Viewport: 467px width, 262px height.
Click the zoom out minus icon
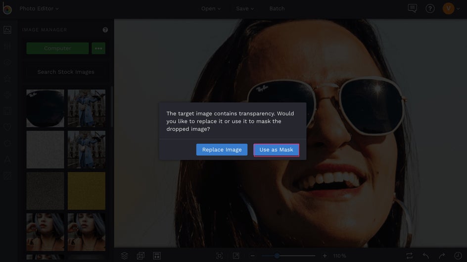[x=253, y=256]
